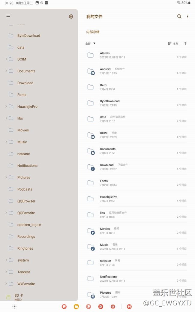
Task: Open qqtoken_log.txt in the sidebar
Action: pyautogui.click(x=29, y=225)
